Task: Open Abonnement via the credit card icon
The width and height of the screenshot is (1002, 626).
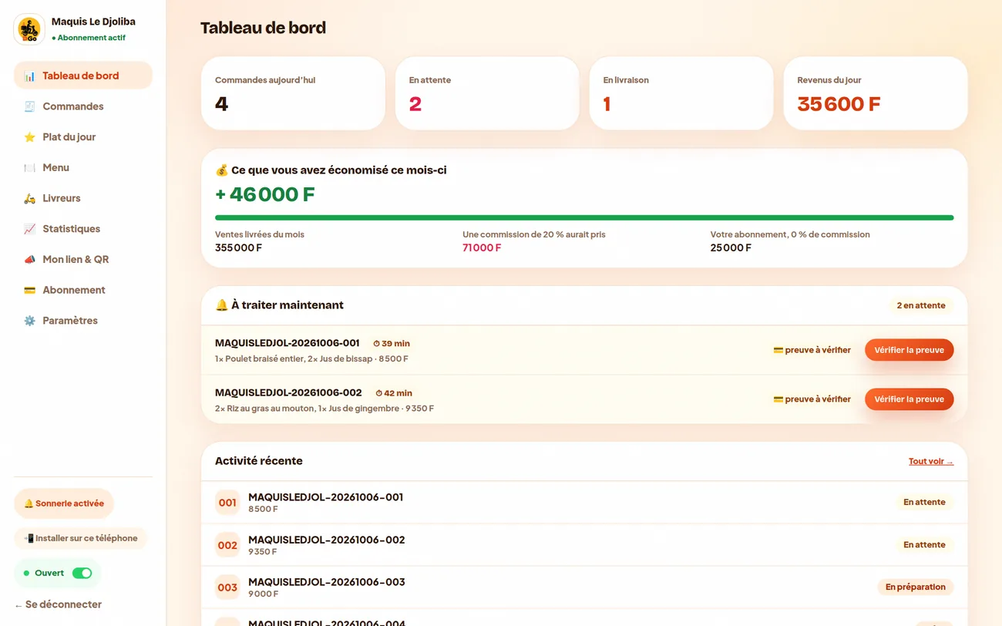Action: [29, 290]
